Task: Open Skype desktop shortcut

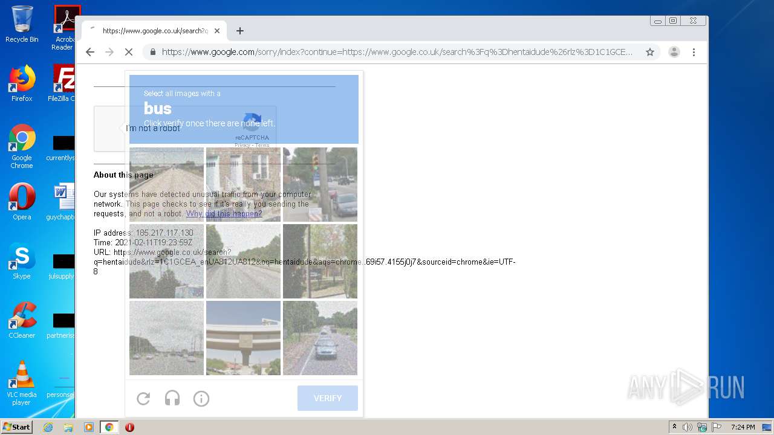Action: pos(22,261)
